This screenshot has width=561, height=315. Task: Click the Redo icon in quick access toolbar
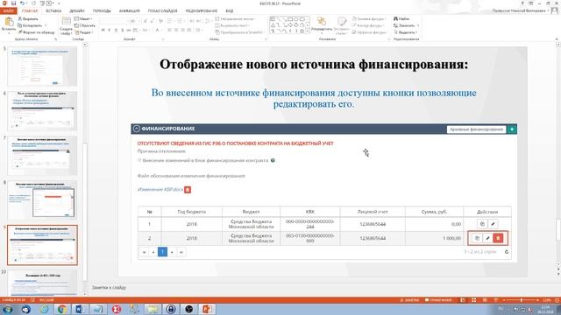pyautogui.click(x=33, y=3)
